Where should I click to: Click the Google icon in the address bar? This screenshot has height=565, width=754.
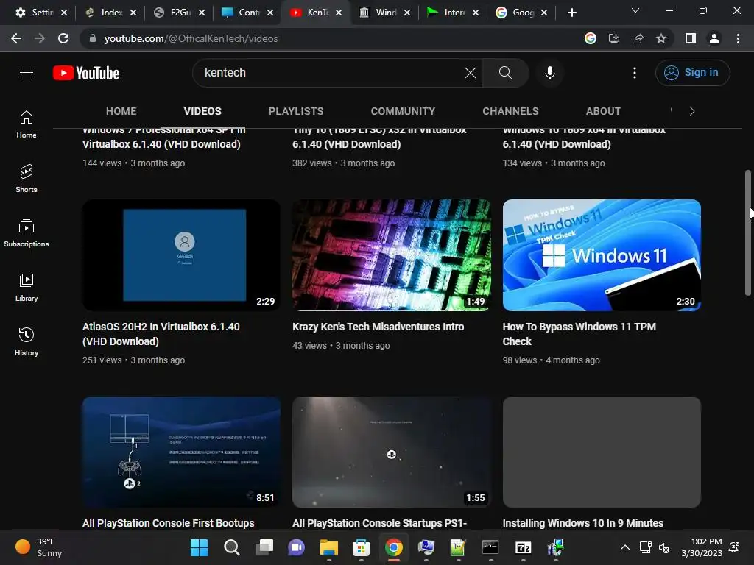[x=590, y=38]
